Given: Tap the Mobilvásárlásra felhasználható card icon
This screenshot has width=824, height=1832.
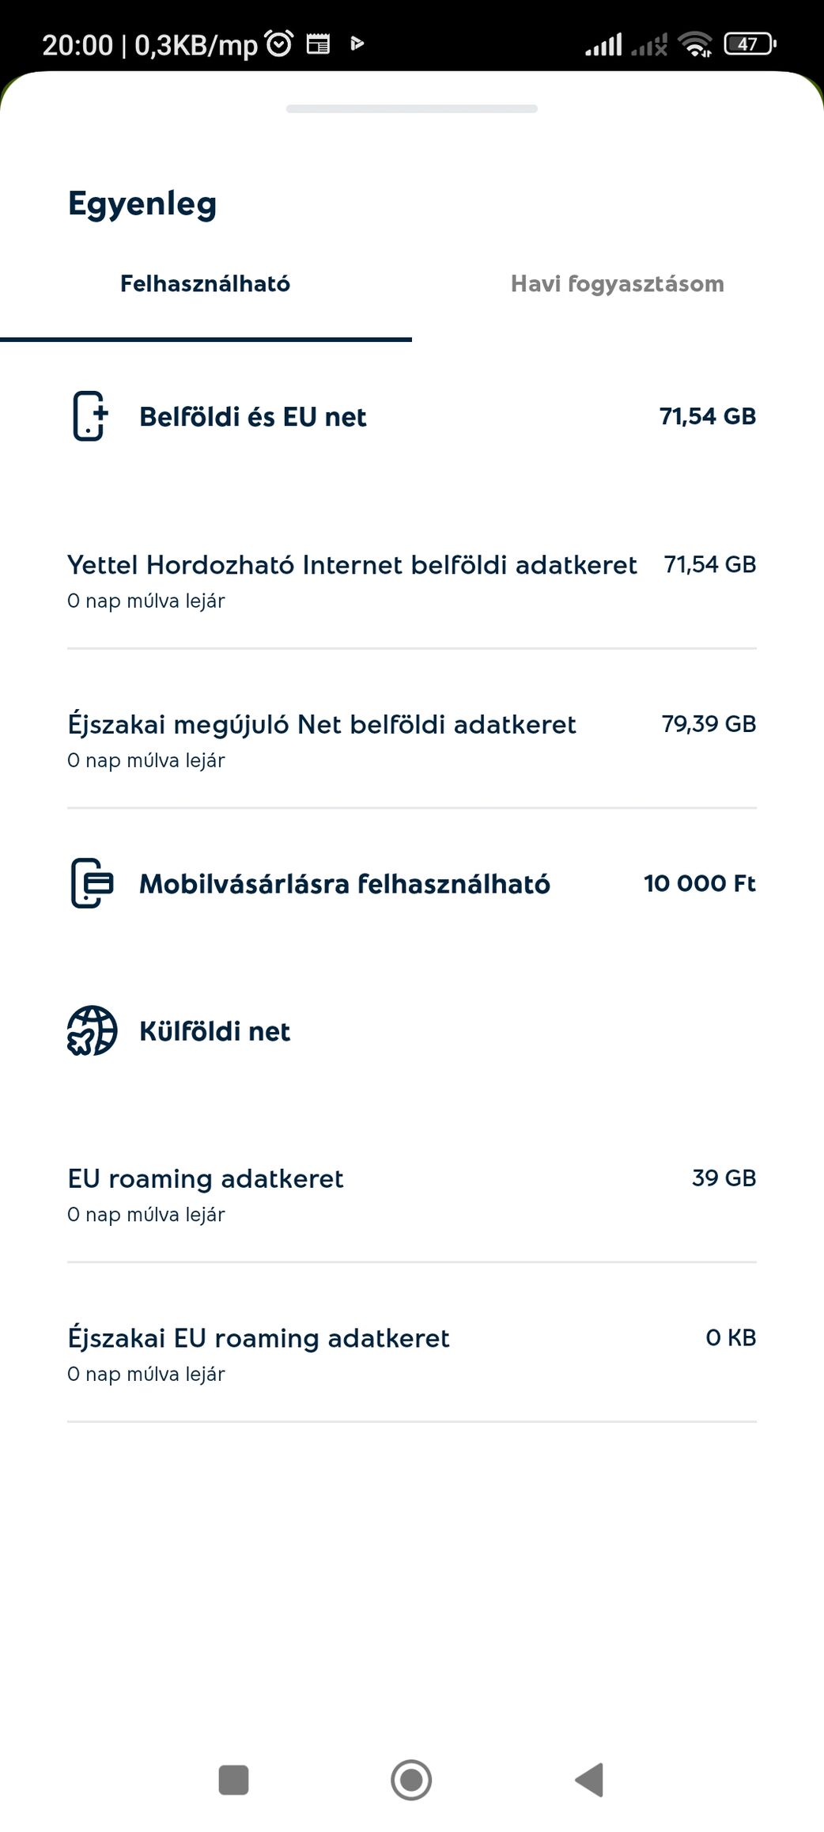Looking at the screenshot, I should coord(92,883).
